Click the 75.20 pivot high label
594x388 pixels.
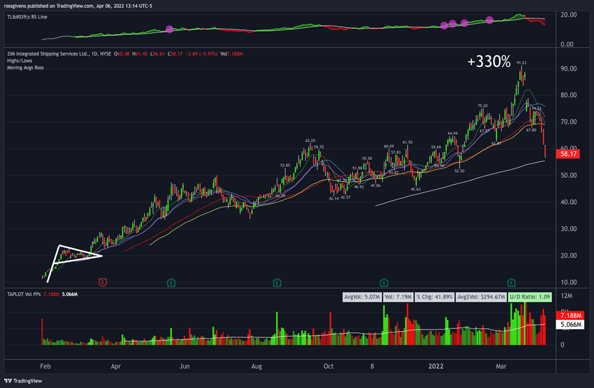[x=483, y=106]
